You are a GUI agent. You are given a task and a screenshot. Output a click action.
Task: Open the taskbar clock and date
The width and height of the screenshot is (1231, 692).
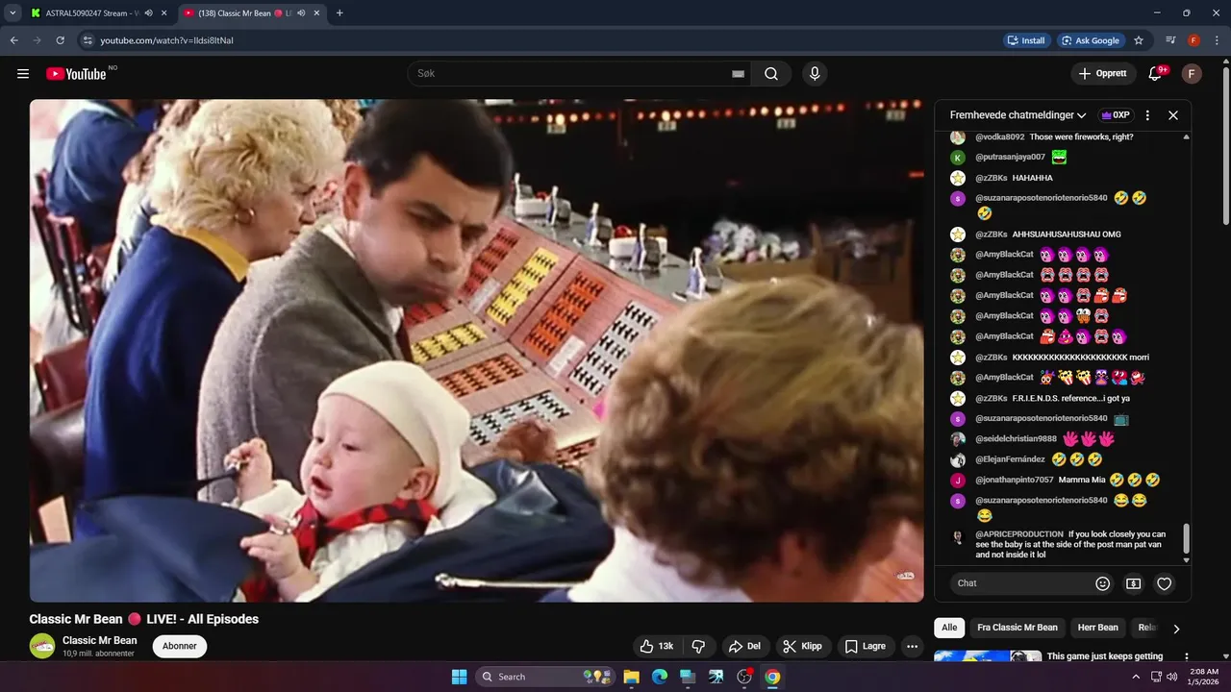[x=1203, y=677]
